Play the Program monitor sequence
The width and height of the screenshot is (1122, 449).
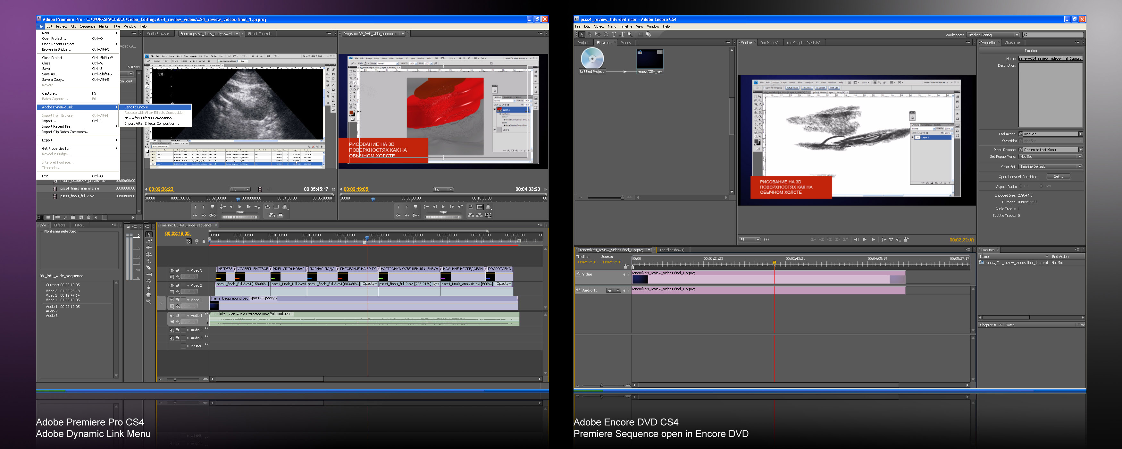coord(443,207)
